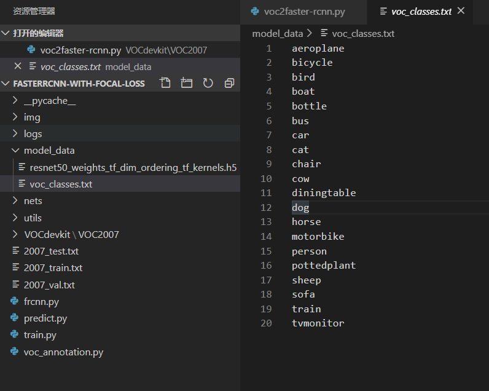Click the word 'car' in the editor
489x391 pixels.
[300, 135]
